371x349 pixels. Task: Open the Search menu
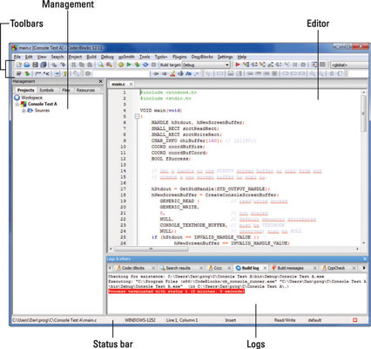click(x=57, y=57)
